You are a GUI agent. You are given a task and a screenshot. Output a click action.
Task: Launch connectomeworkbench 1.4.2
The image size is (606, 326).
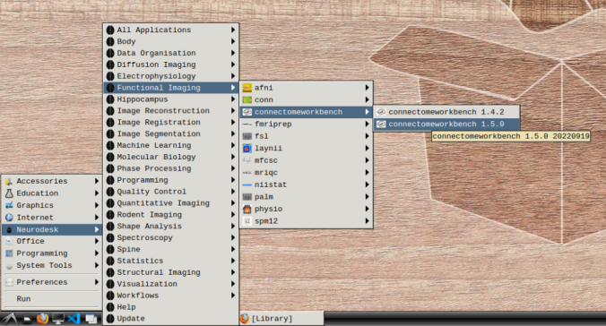pos(446,112)
